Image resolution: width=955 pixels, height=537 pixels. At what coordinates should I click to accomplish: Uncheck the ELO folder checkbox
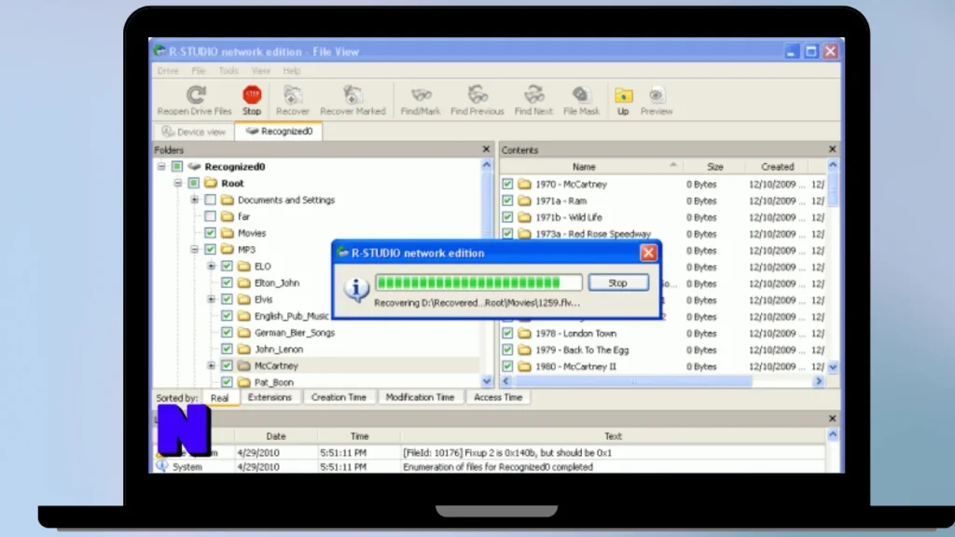(x=227, y=266)
